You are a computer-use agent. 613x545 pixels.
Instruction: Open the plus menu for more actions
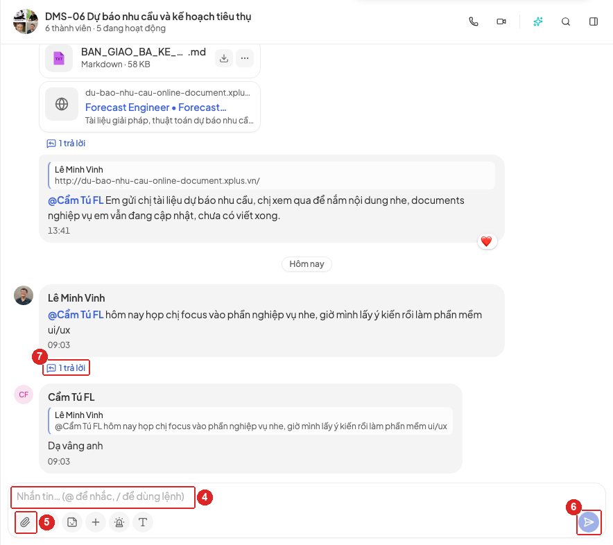point(96,522)
